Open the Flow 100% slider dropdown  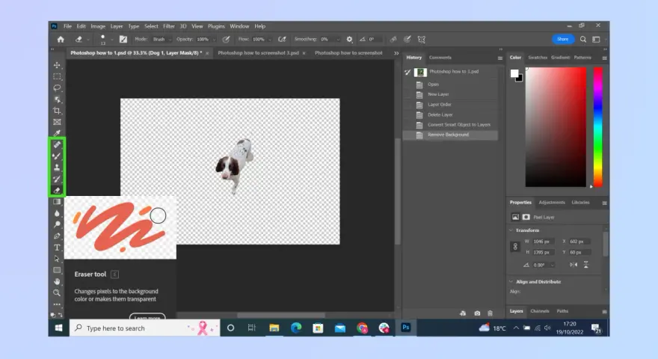[x=269, y=40]
